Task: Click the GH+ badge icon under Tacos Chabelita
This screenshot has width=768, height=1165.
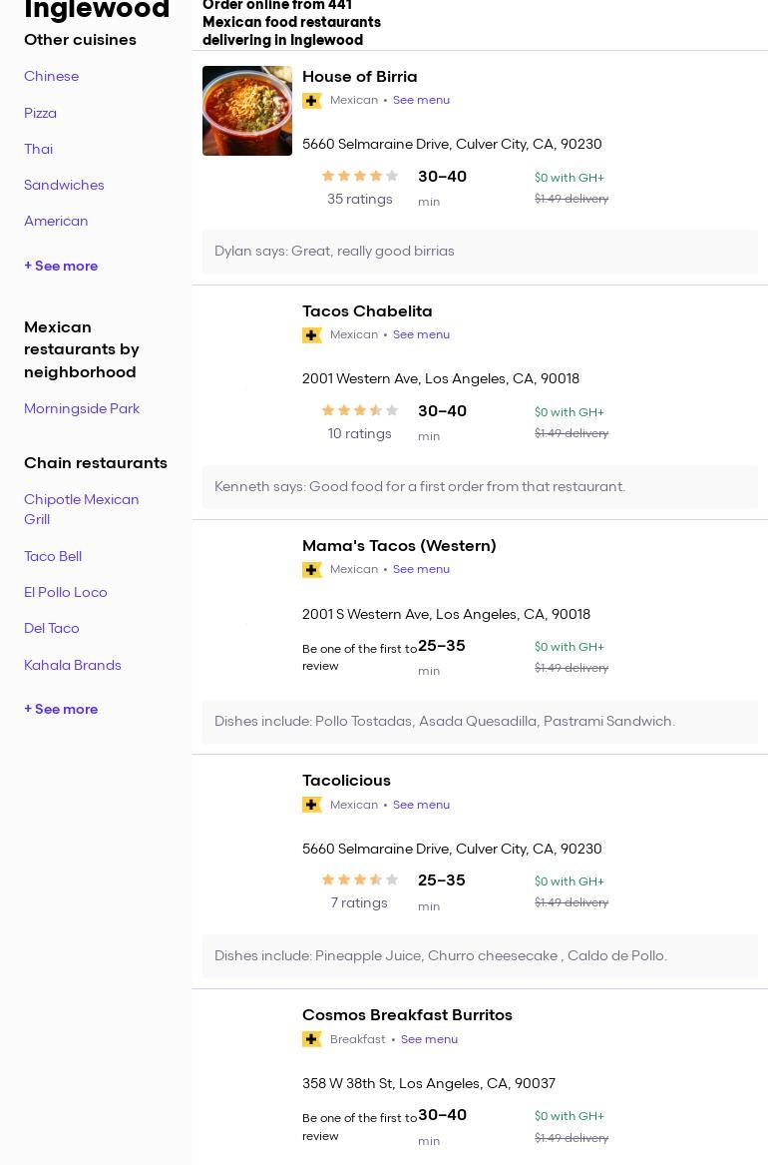Action: click(x=312, y=335)
